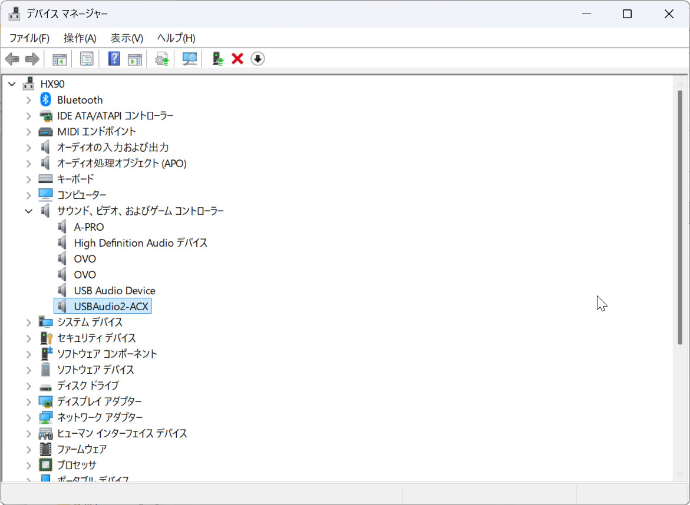Select High Definition Audio デバイス
The width and height of the screenshot is (690, 505).
coord(140,243)
